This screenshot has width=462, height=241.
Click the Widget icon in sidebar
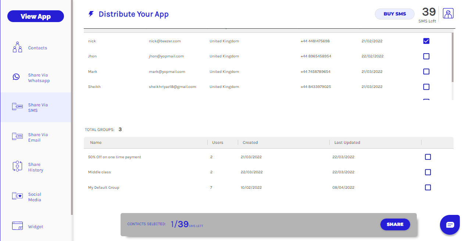click(17, 226)
